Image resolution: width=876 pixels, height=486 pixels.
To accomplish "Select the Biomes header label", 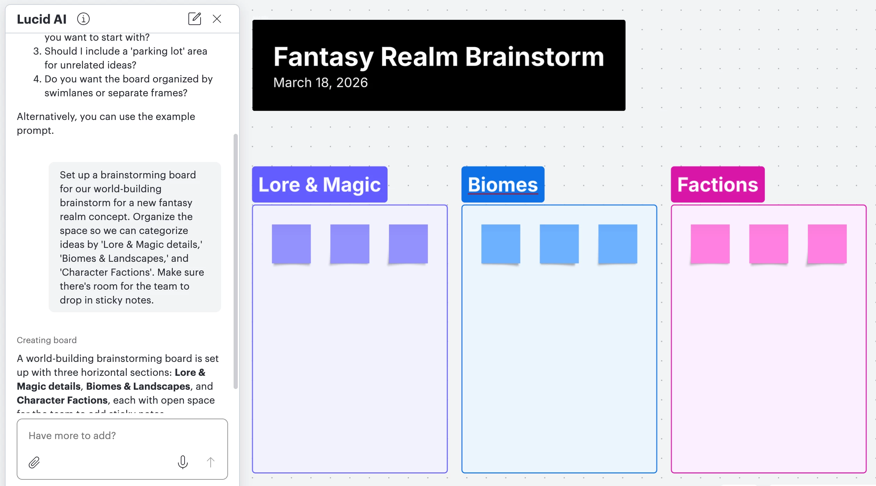I will click(503, 184).
